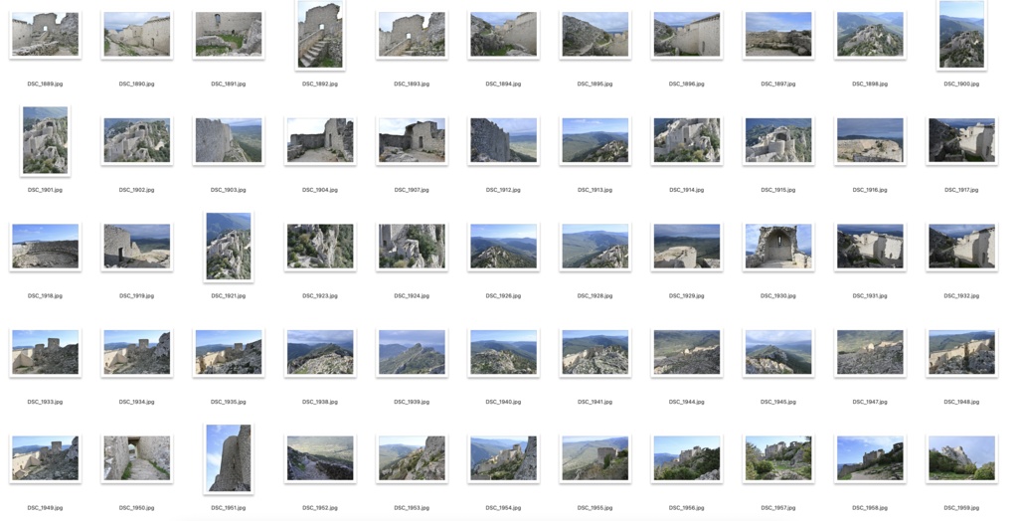Click the DSC_1923.jpg thumbnail
1018x521 pixels.
pyautogui.click(x=320, y=247)
